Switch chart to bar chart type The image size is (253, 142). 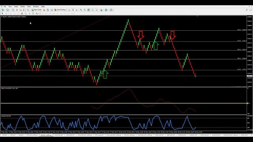[69, 10]
